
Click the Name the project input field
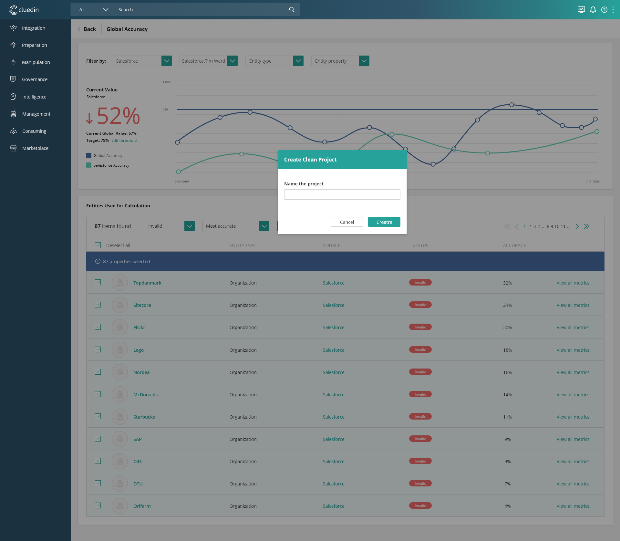point(342,194)
